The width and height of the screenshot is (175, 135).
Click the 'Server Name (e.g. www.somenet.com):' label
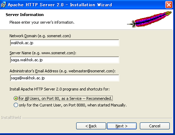43,53
